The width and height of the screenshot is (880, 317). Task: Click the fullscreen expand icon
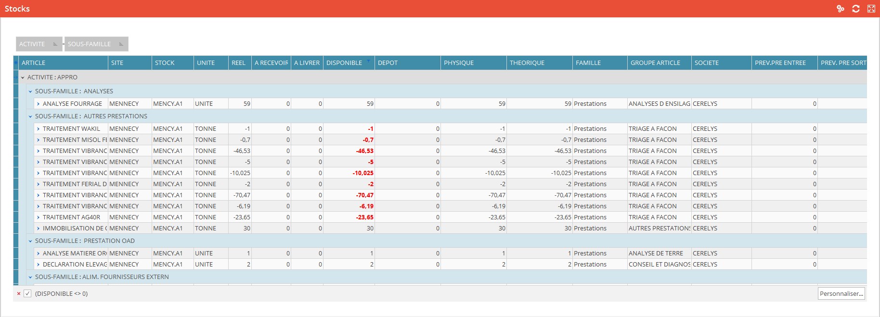coord(871,9)
